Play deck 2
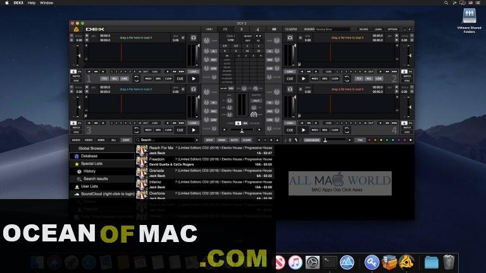 pos(304,78)
